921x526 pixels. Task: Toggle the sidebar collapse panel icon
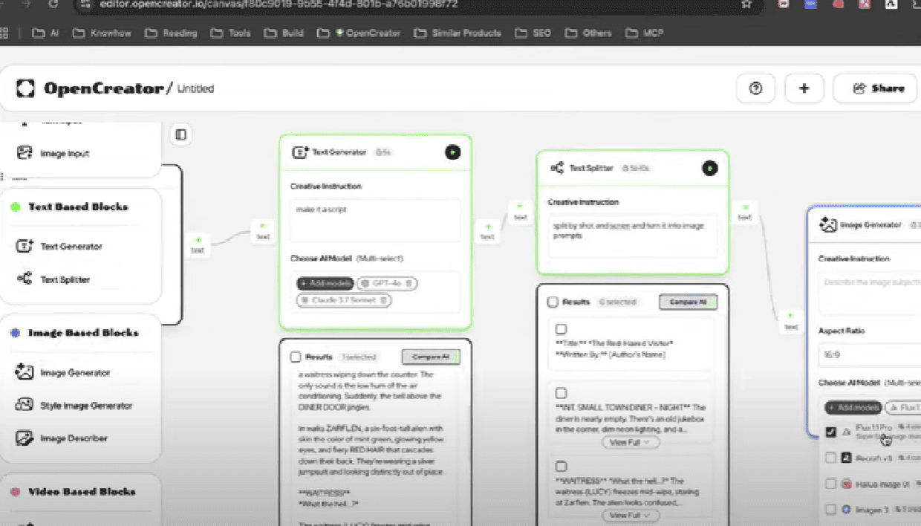pos(180,134)
